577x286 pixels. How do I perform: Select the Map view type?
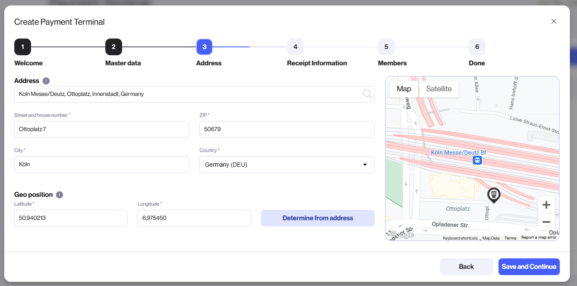pos(404,89)
